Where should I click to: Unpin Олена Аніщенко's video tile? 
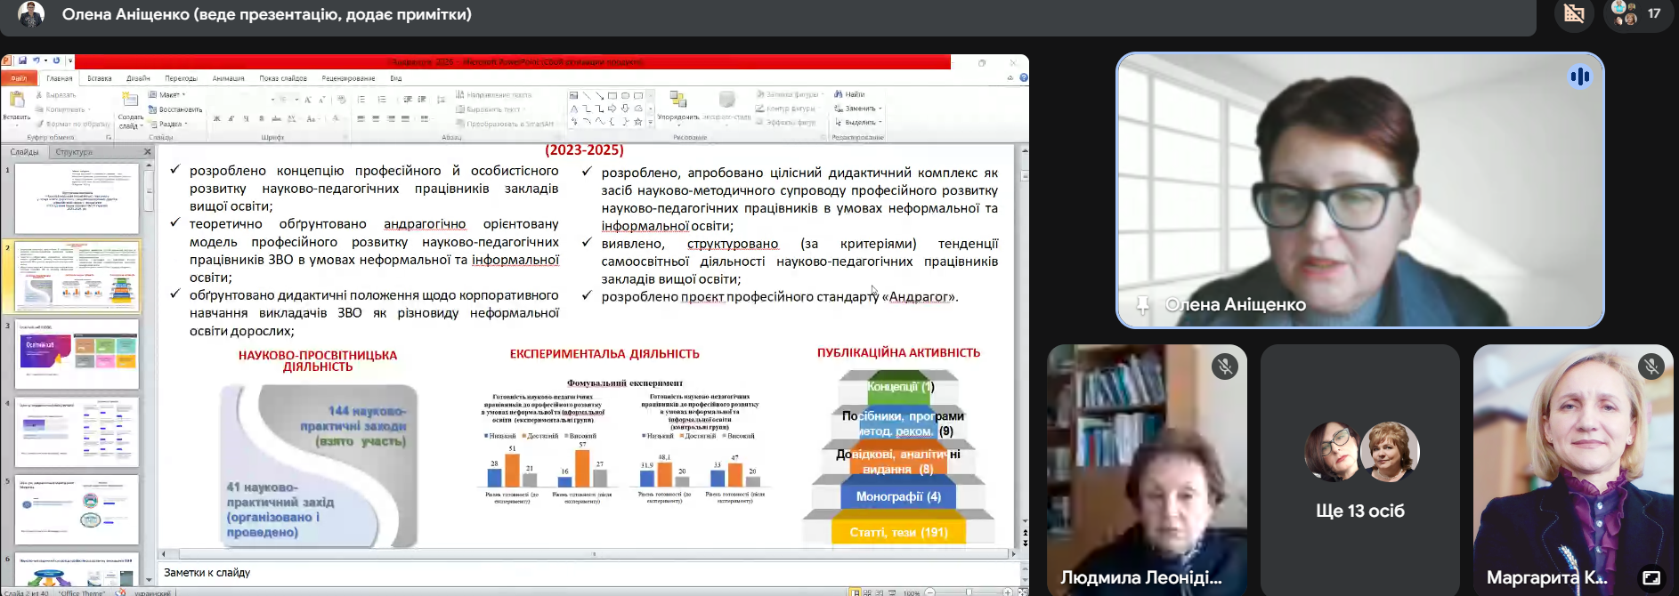click(x=1142, y=305)
